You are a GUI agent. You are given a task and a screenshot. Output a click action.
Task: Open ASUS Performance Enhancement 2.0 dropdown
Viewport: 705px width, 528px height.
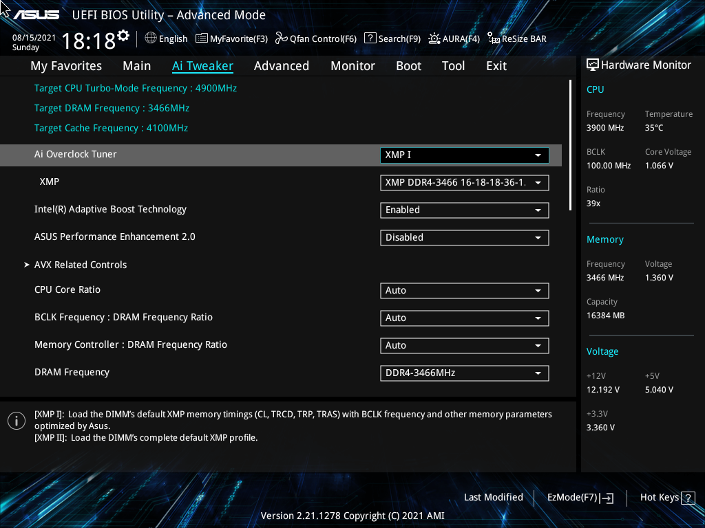coord(465,237)
